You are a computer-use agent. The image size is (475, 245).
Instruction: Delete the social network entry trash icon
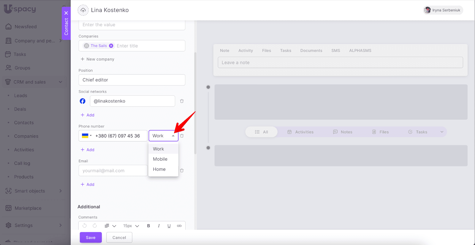click(x=182, y=101)
